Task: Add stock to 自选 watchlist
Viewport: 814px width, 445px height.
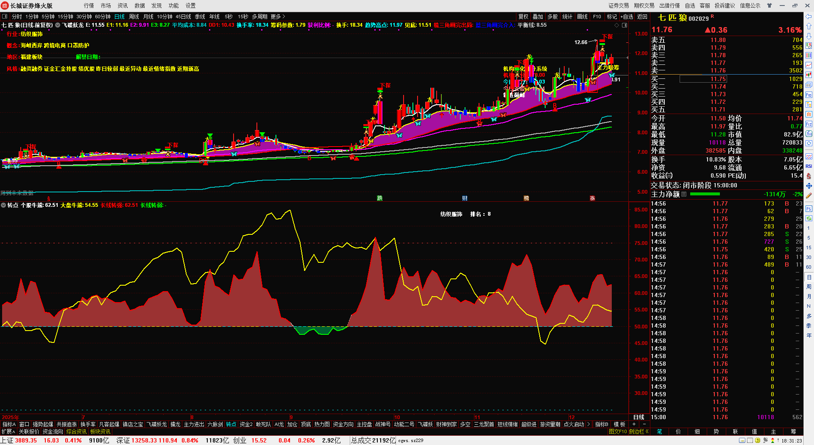Action: [627, 17]
